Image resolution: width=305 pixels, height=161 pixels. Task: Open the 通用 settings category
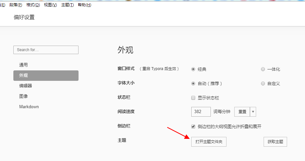23,65
